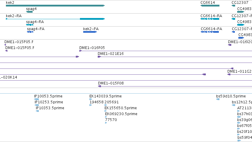This screenshot has height=142, width=252.
Task: Click the DME1-016F05 clone start arrow
Action: (x=81, y=51)
